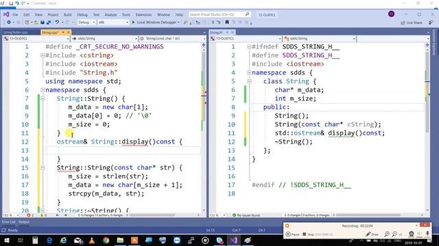439x246 pixels.
Task: Open the Debug configuration dropdown
Action: coord(86,23)
